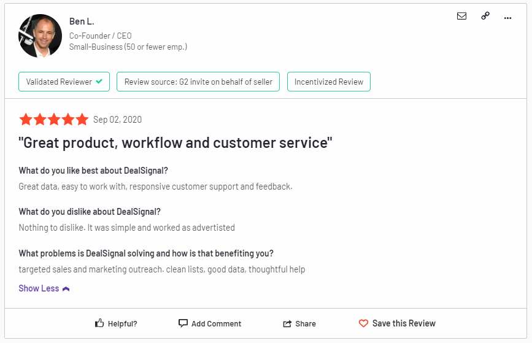Viewport: 532px width, 343px height.
Task: Click "What do you like best about DealSignal?"
Action: pos(93,171)
